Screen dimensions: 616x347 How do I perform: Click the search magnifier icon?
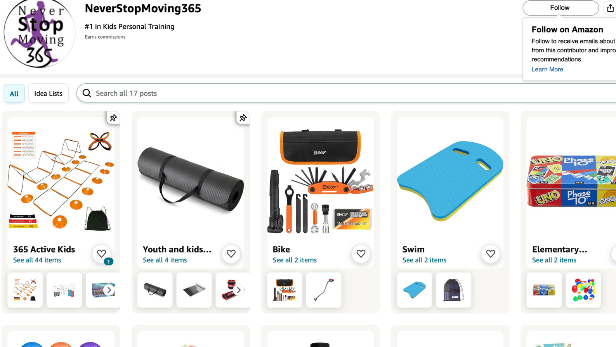87,93
